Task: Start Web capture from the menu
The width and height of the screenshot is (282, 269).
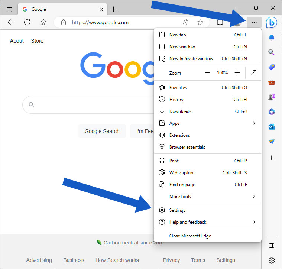Action: click(x=208, y=173)
